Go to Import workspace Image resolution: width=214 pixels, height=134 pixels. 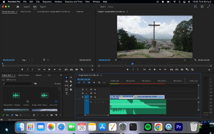(x=27, y=7)
